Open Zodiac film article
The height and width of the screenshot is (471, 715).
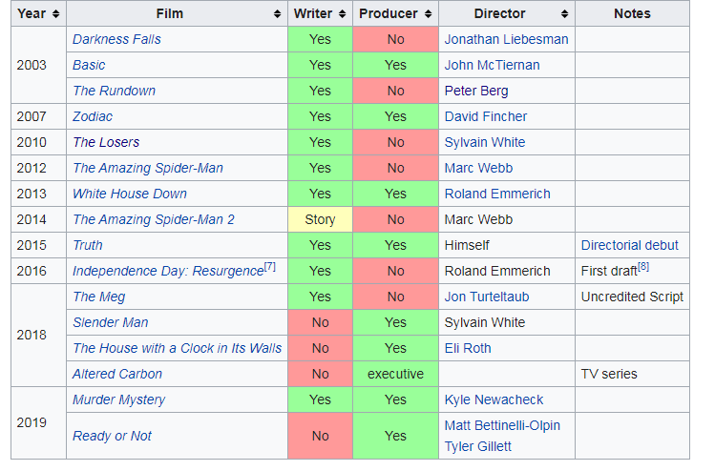(93, 116)
